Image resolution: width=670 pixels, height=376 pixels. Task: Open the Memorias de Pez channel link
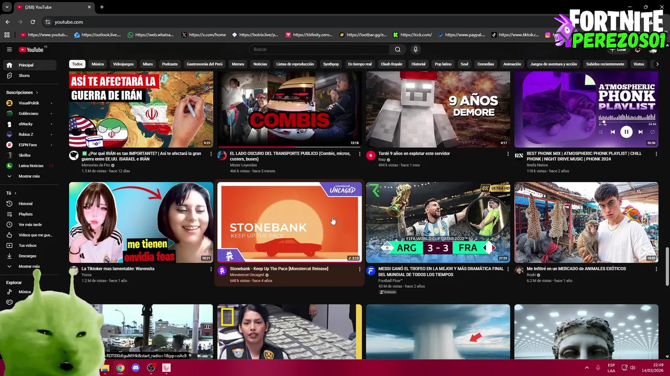pos(95,165)
